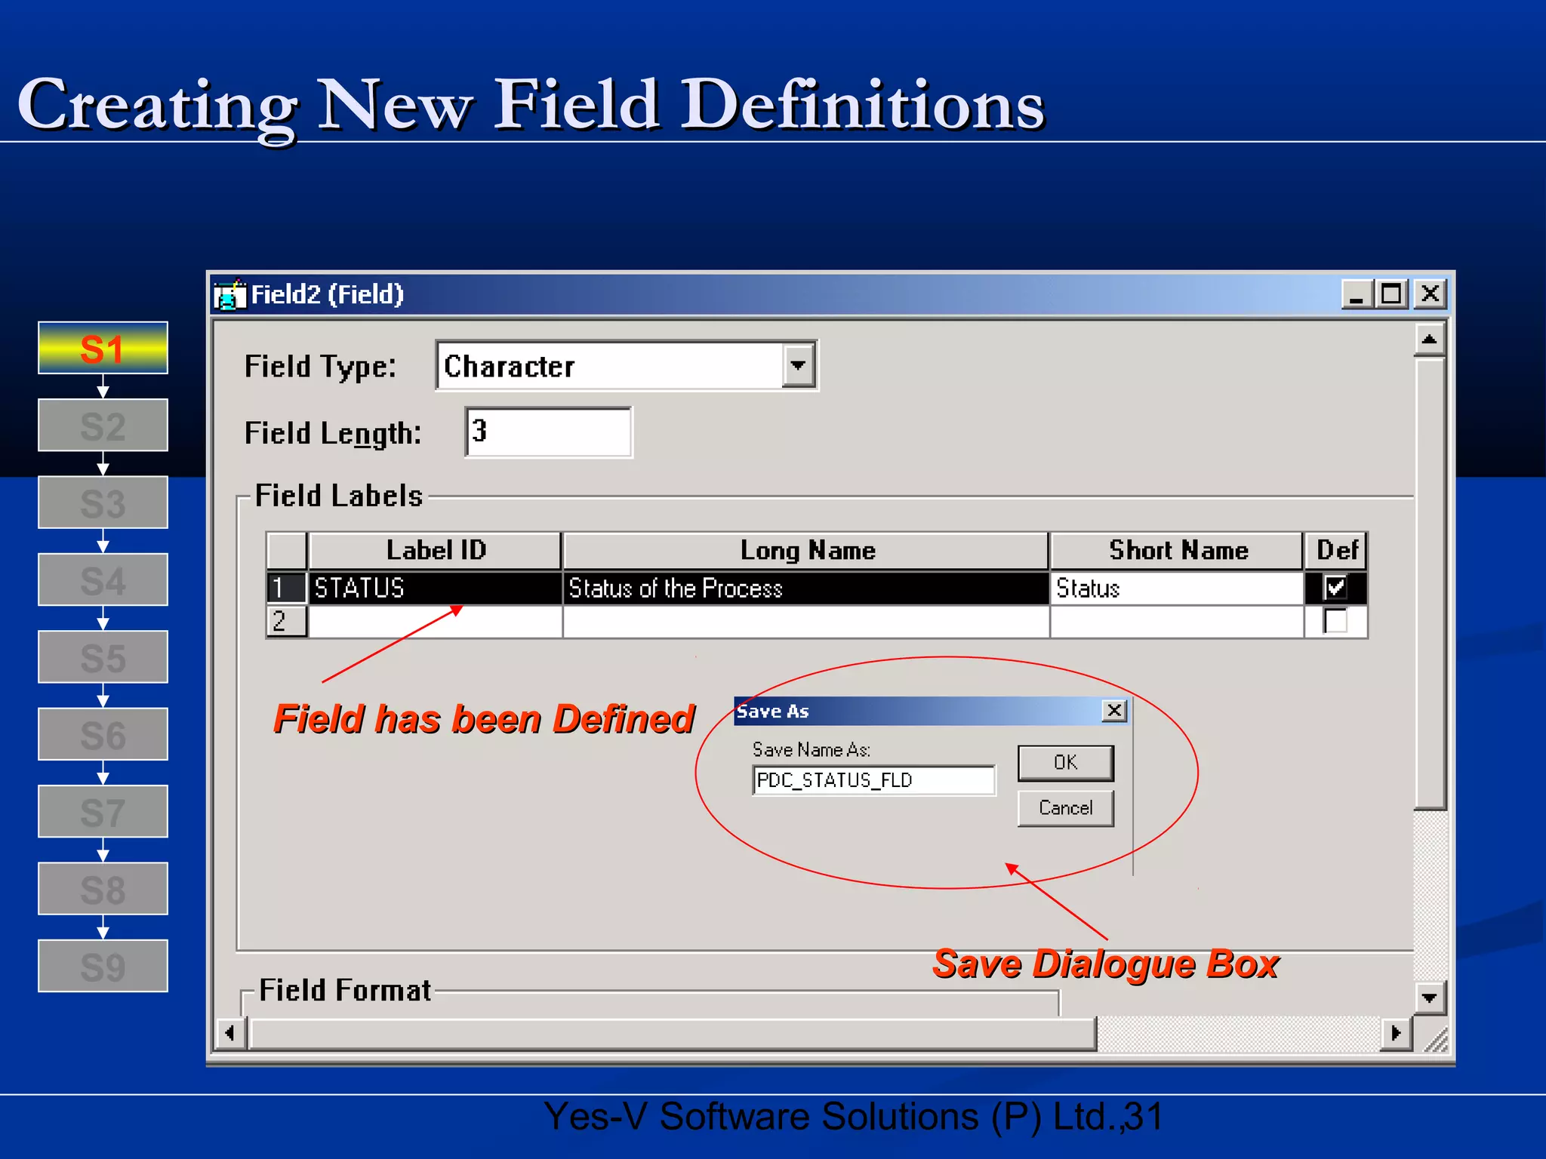
Task: Click the Field Length input box
Action: pos(549,432)
